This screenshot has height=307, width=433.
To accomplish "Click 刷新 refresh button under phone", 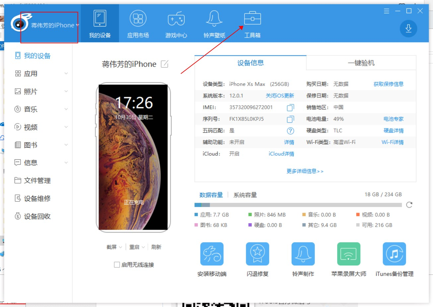I will [156, 247].
